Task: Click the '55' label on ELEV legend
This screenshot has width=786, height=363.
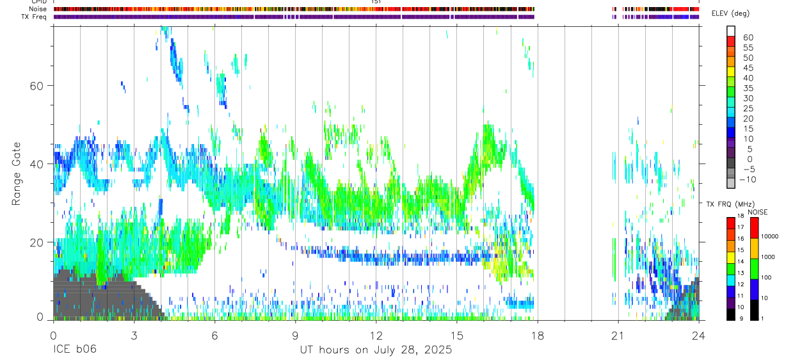Action: point(748,48)
